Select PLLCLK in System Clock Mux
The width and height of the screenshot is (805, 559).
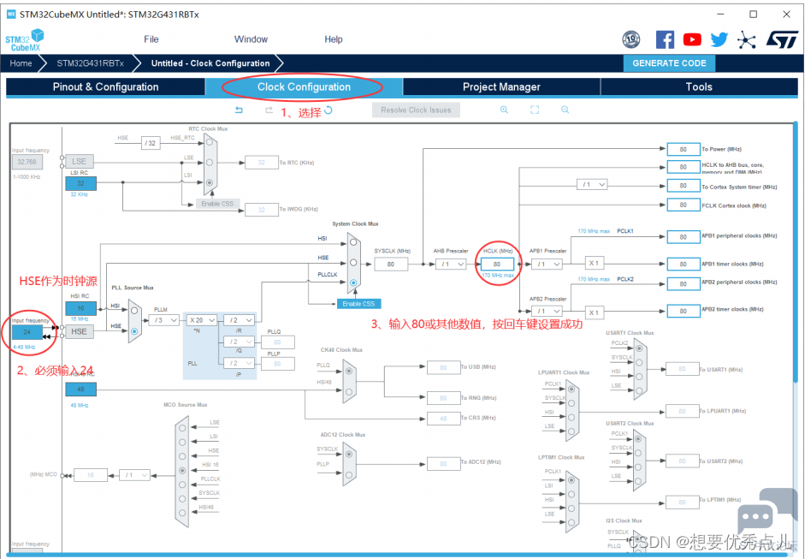coord(353,282)
